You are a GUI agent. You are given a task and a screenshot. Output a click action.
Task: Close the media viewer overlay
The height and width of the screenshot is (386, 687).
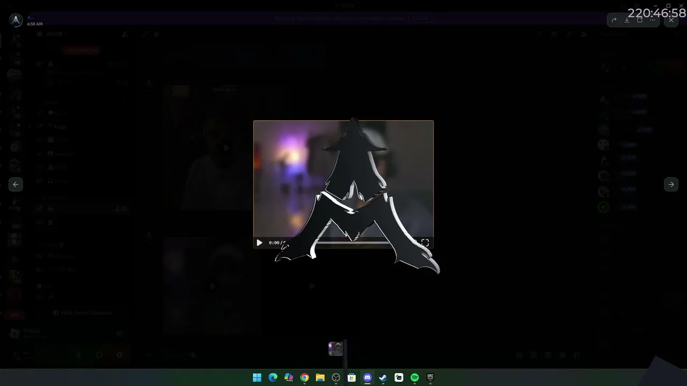(x=671, y=20)
